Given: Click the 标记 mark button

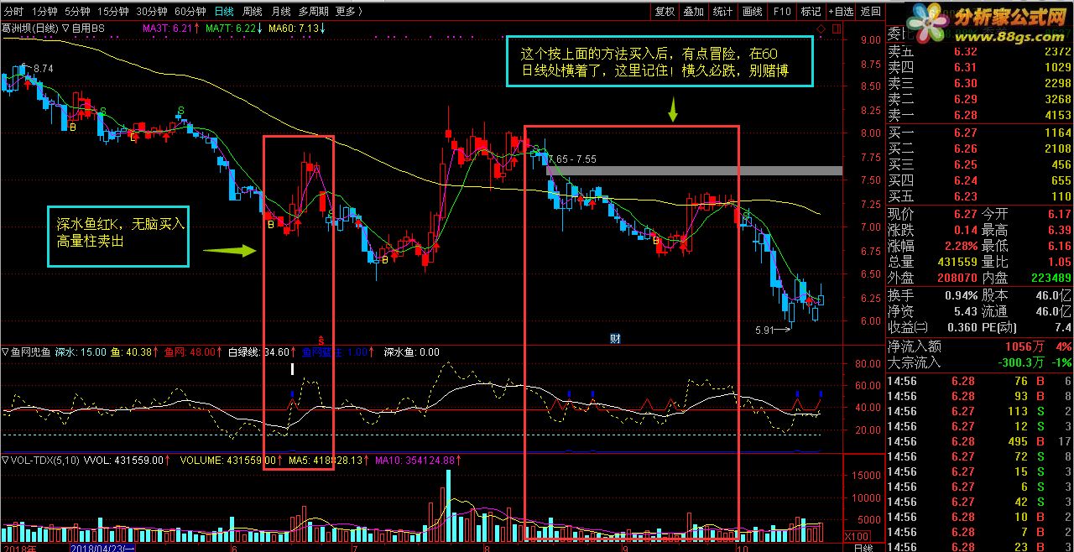Looking at the screenshot, I should pos(811,12).
